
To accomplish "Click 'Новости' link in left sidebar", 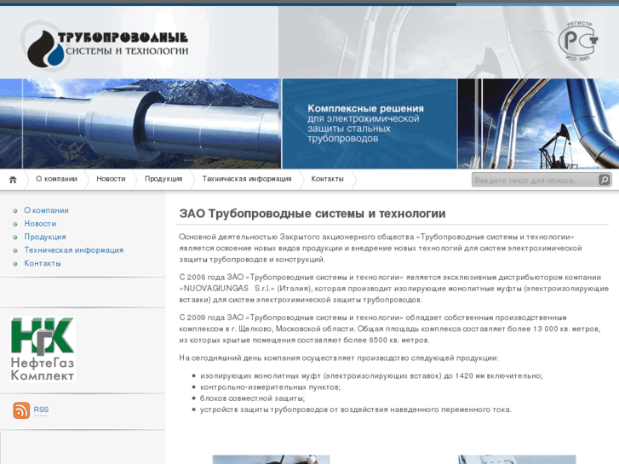I will click(x=40, y=224).
